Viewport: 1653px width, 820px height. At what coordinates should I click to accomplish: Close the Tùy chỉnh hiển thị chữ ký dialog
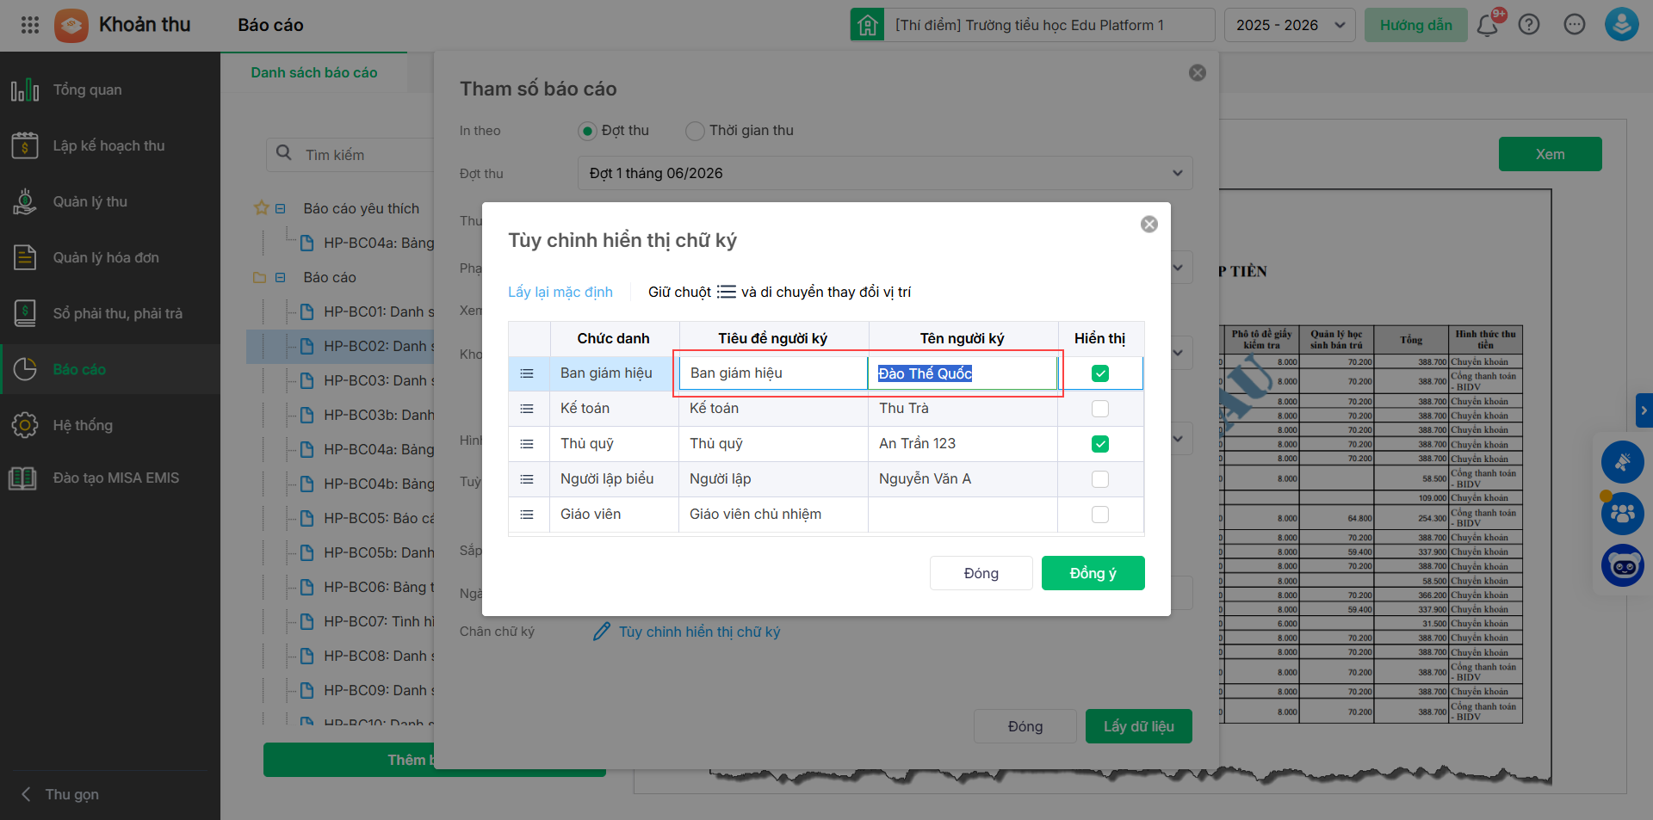[x=1148, y=225]
